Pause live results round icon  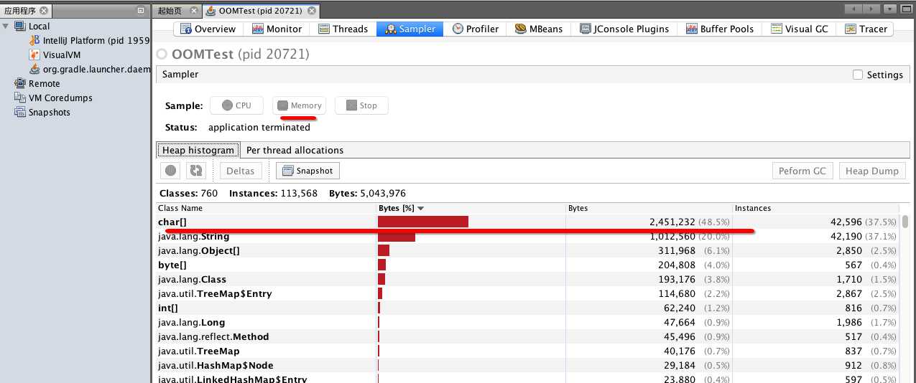171,171
